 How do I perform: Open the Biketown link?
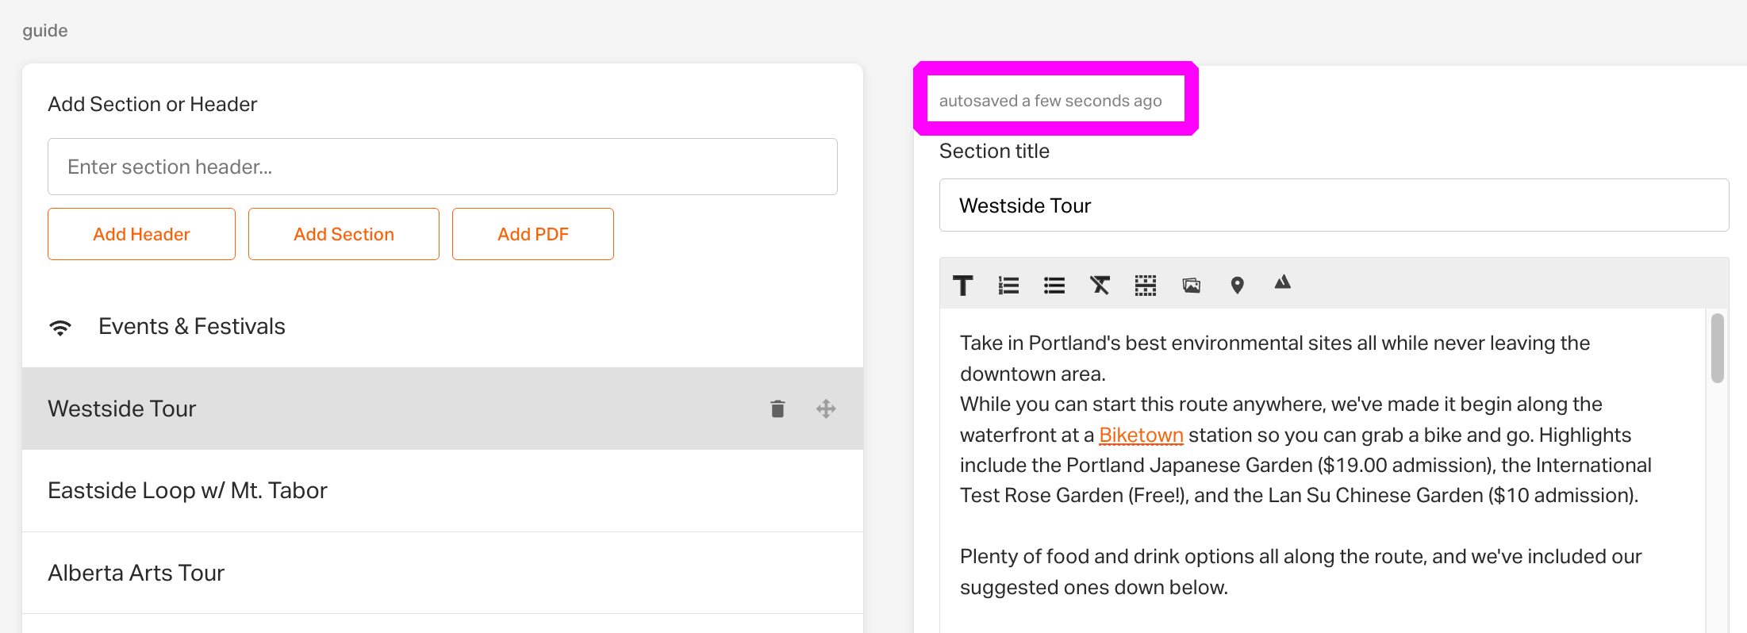coord(1141,435)
